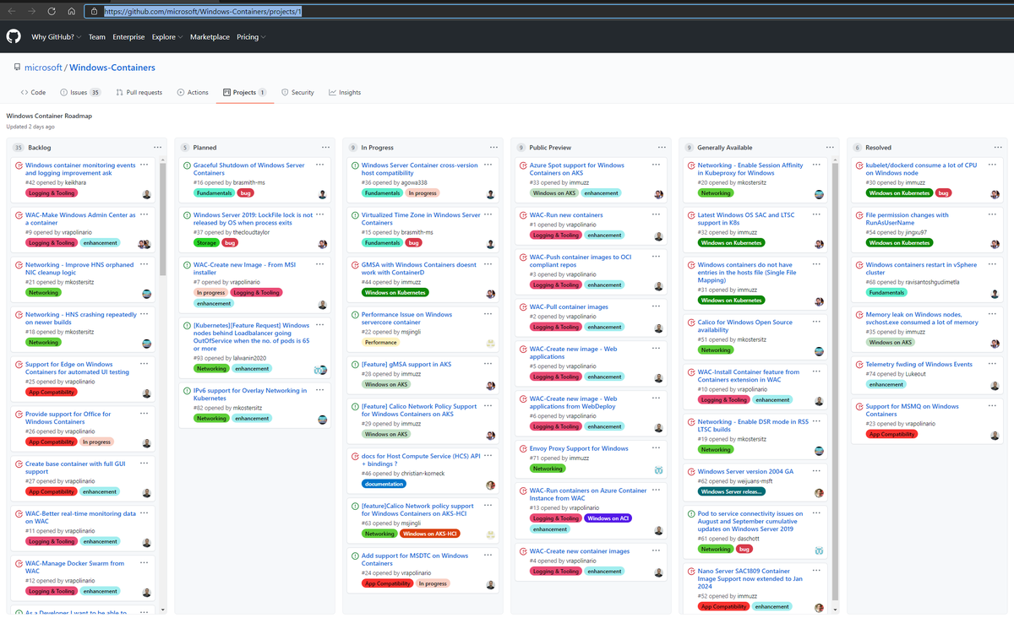Switch to the Pull requests tab

(139, 92)
